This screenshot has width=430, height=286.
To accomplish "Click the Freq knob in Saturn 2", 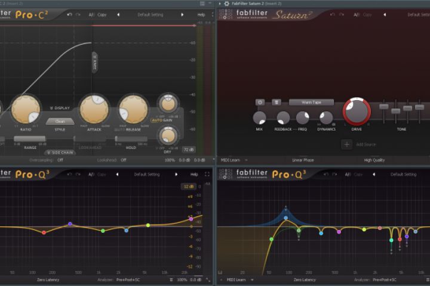I will coord(302,118).
